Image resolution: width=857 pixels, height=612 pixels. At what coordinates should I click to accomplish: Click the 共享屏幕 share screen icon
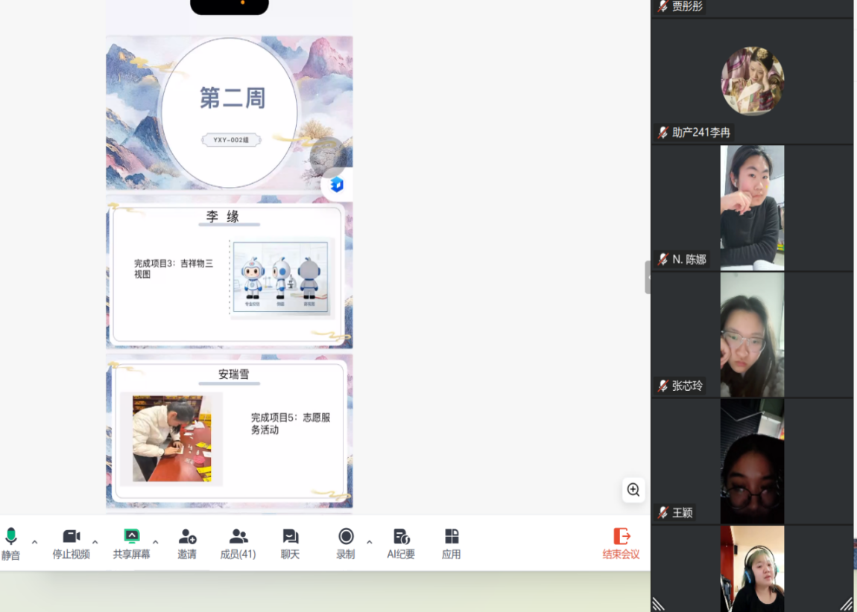[x=131, y=537]
